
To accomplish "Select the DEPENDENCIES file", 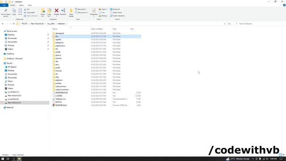I will (62, 93).
